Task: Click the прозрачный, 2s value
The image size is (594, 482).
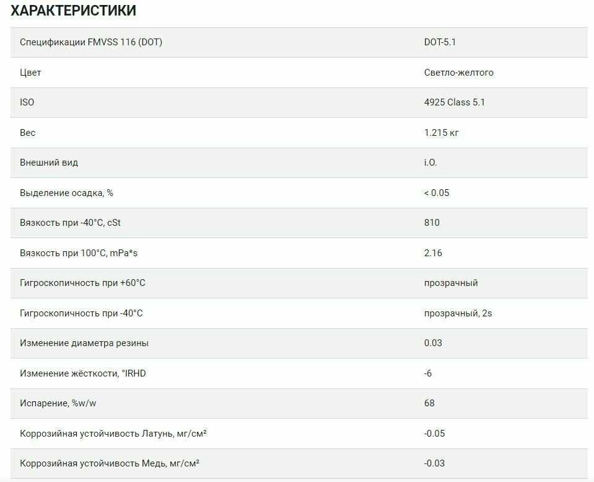Action: click(458, 313)
